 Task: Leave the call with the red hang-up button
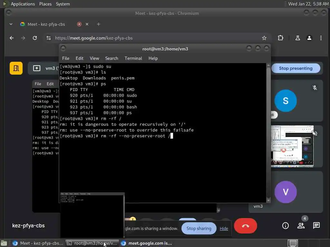coord(245,226)
